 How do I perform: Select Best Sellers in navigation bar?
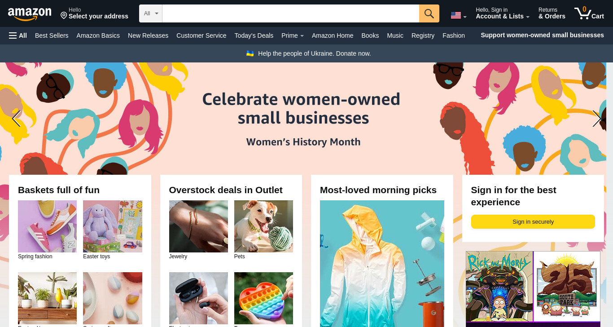click(52, 35)
